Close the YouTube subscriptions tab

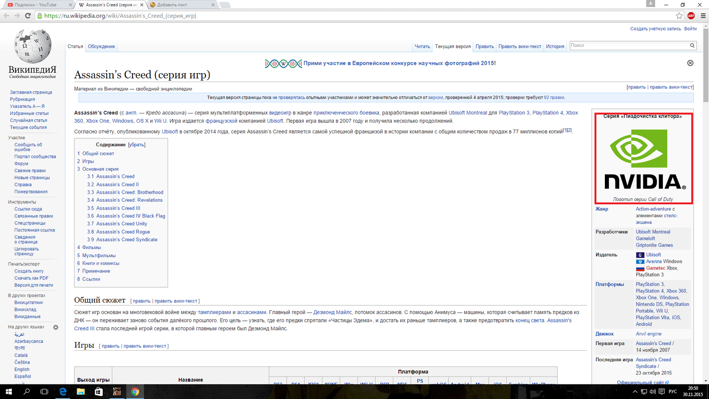coord(70,5)
